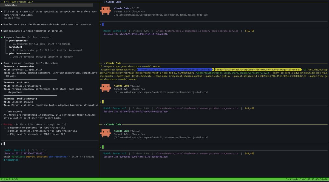Click the '3 teammates' label

(11, 160)
